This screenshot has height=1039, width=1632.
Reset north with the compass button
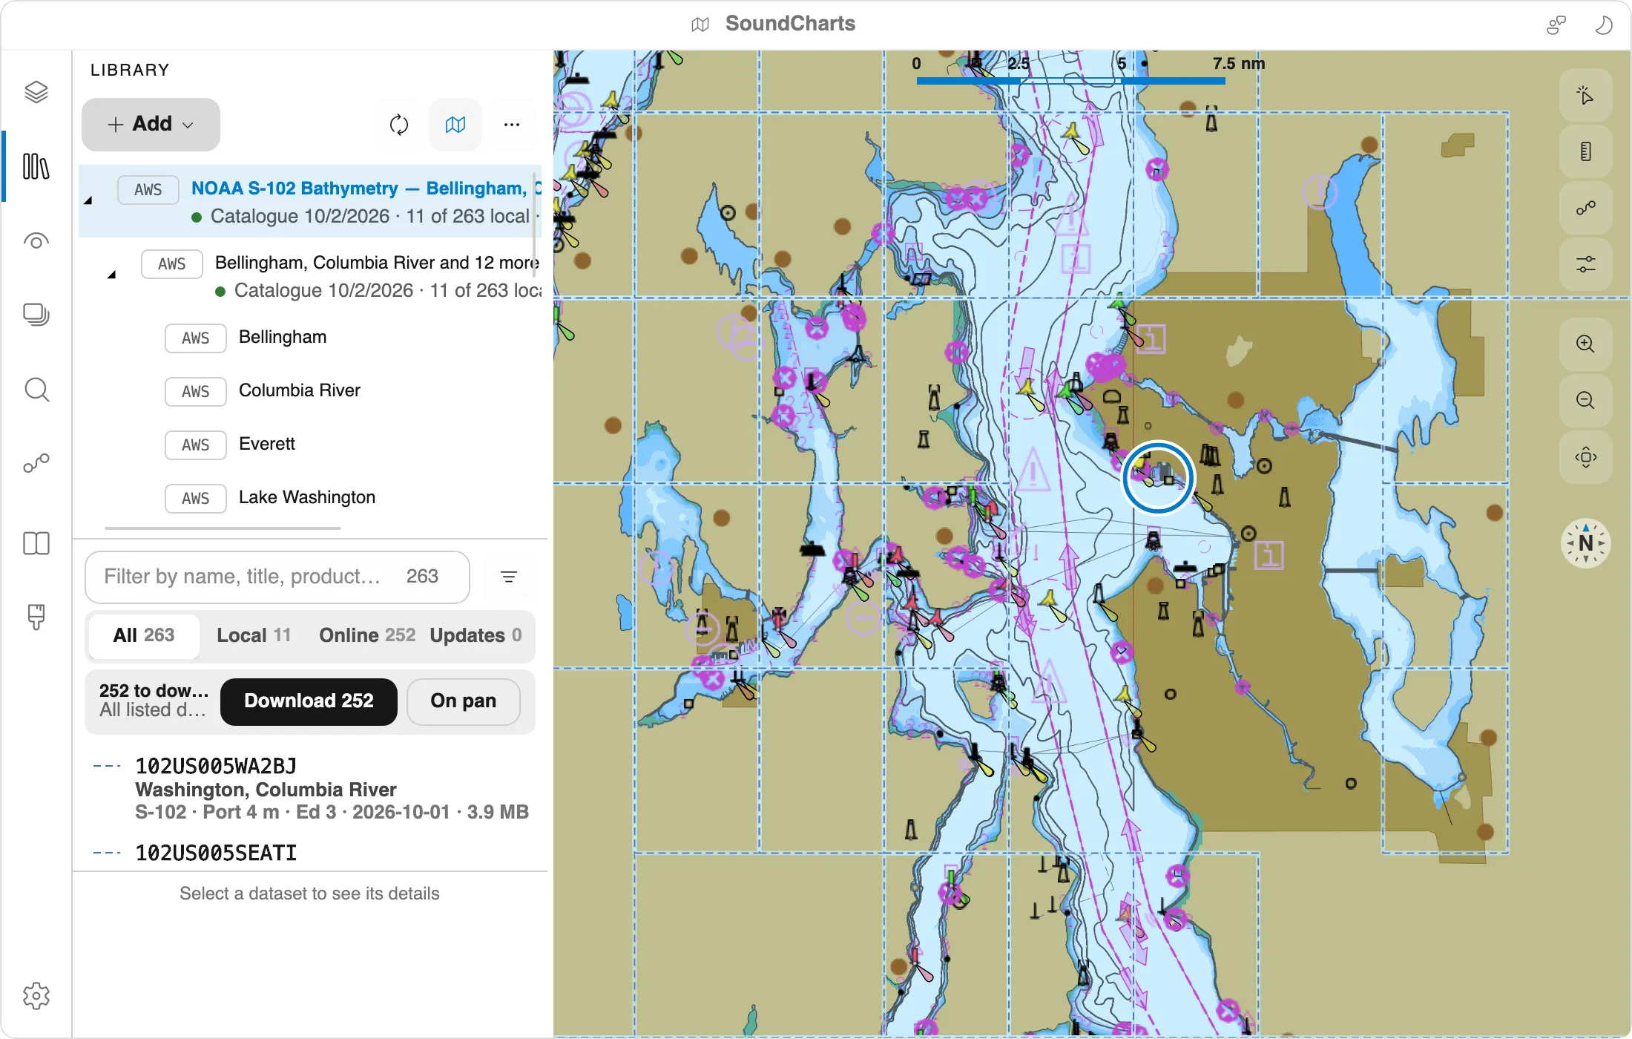1585,543
